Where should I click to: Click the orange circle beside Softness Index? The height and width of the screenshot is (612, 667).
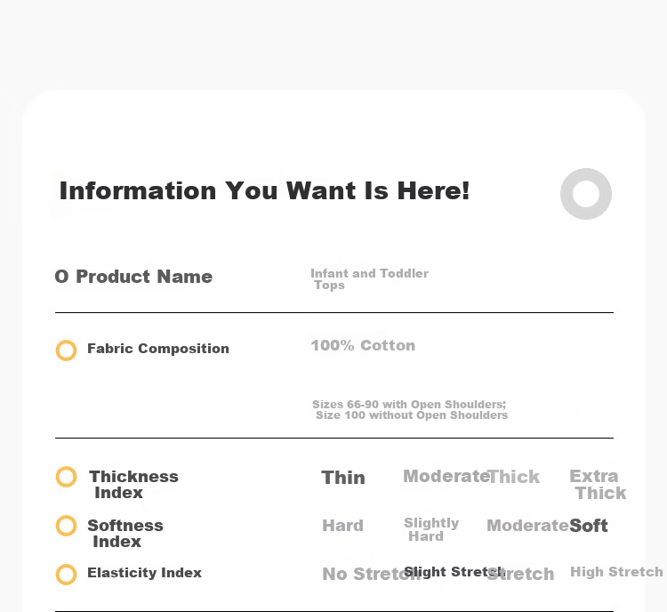(67, 526)
